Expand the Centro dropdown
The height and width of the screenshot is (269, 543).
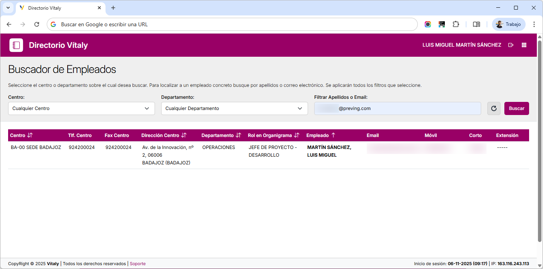tap(81, 108)
